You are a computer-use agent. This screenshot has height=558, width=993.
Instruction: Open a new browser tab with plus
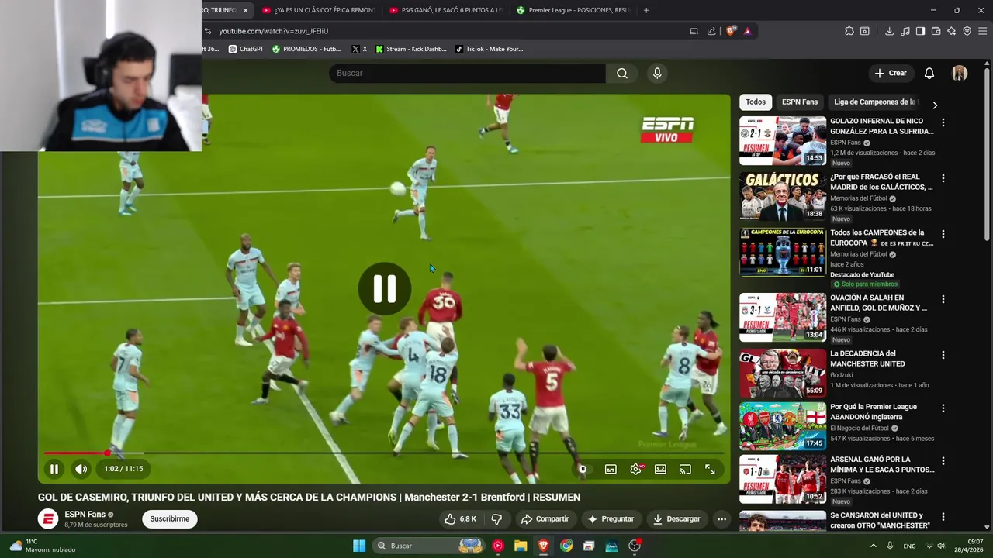[x=646, y=10]
